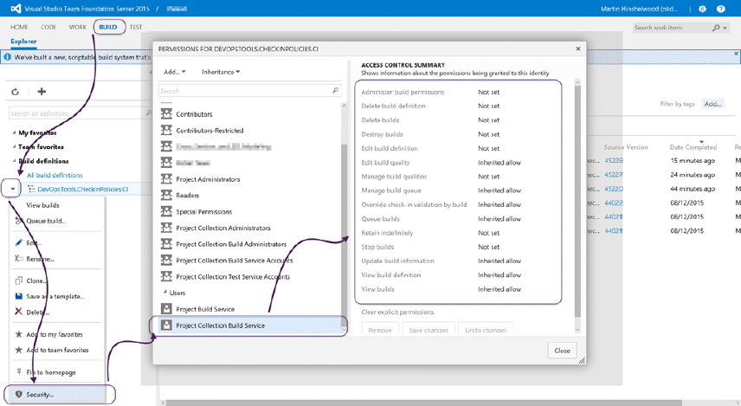Select the Explorer sub-tab
The height and width of the screenshot is (406, 741).
pyautogui.click(x=23, y=42)
